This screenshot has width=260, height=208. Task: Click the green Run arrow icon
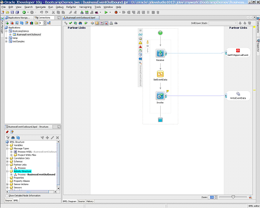click(x=106, y=12)
